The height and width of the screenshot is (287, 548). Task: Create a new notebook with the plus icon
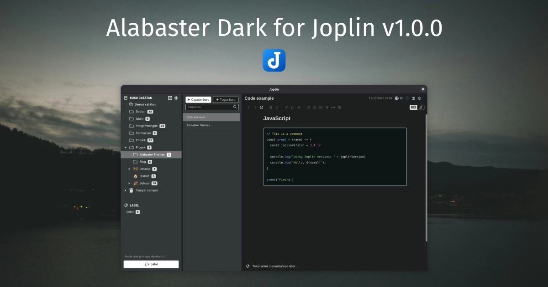tap(176, 97)
